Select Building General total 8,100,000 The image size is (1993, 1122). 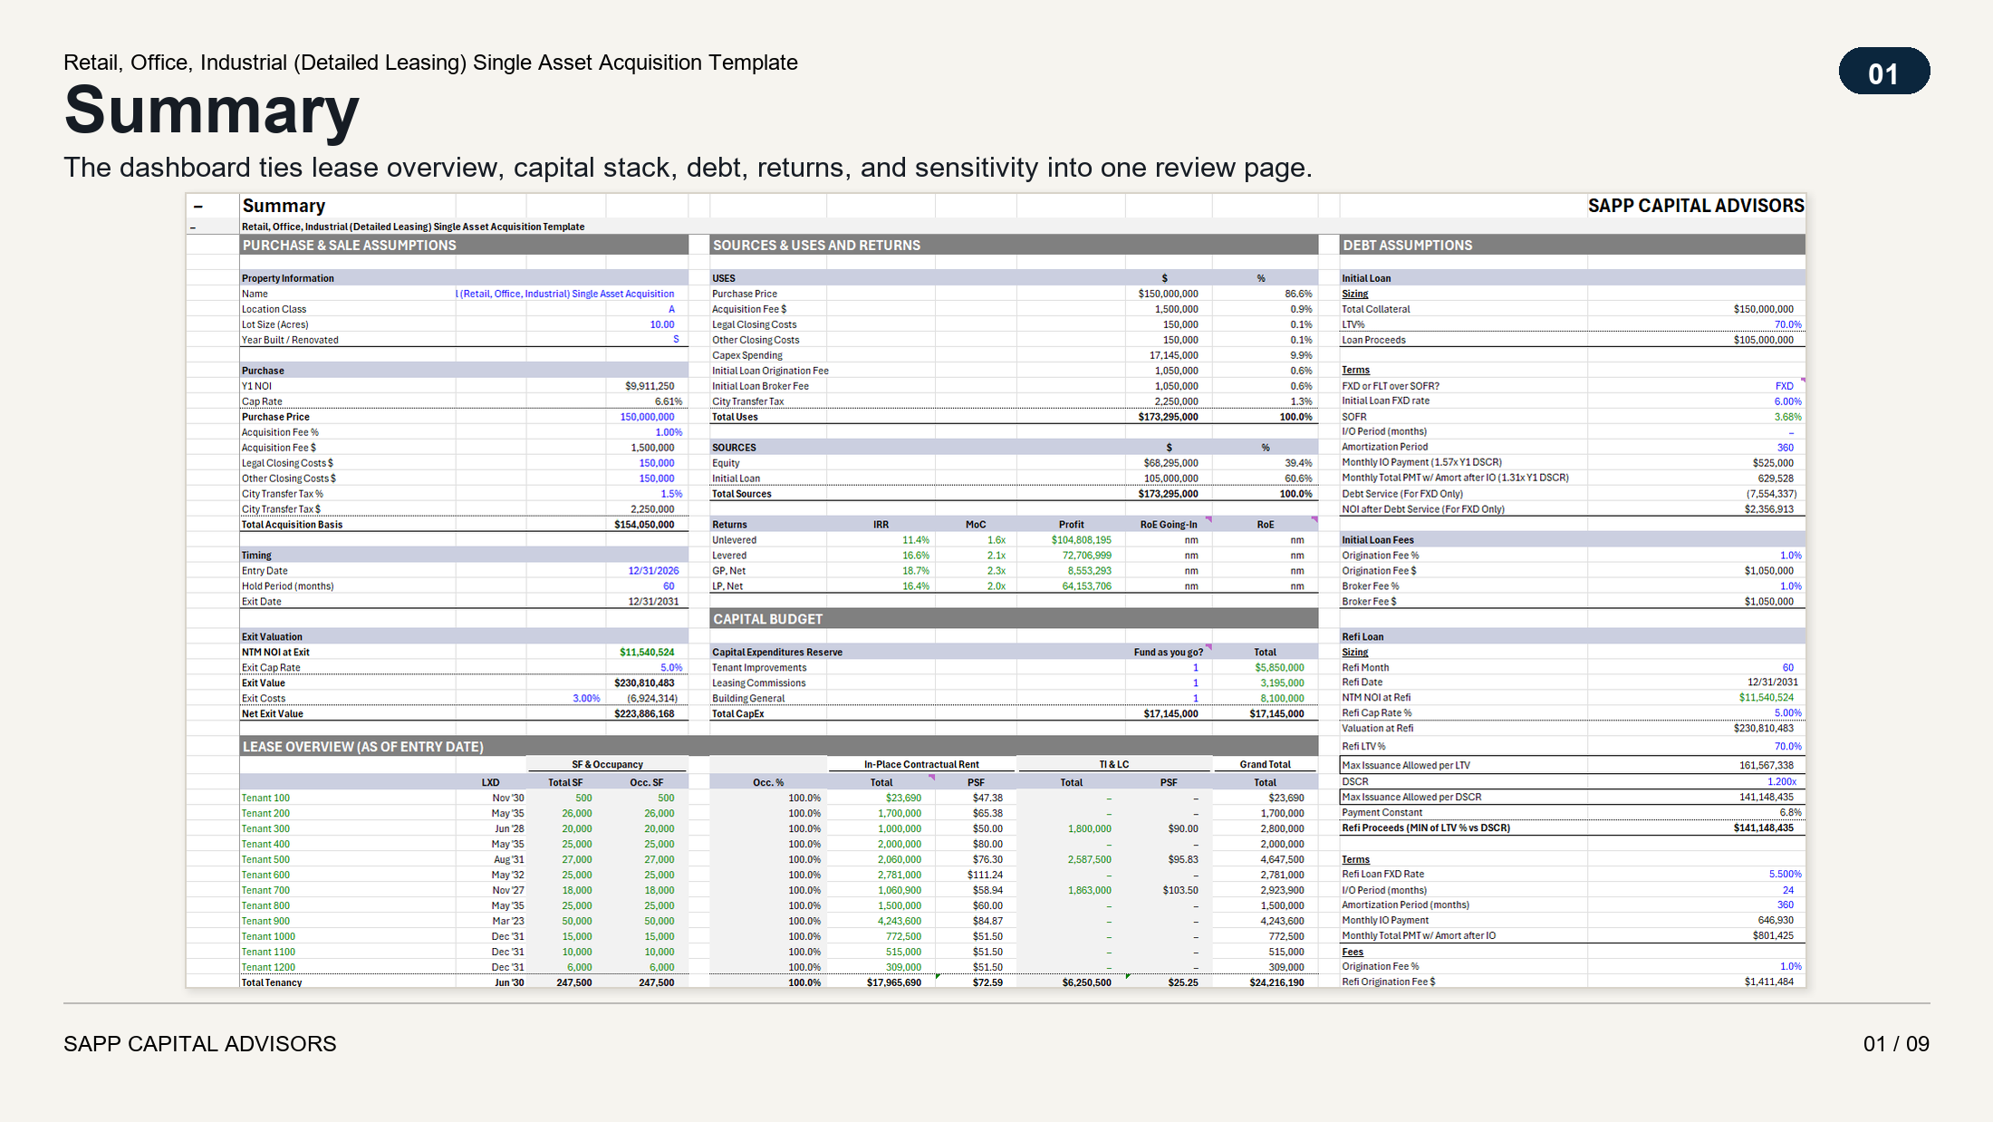pos(1282,699)
